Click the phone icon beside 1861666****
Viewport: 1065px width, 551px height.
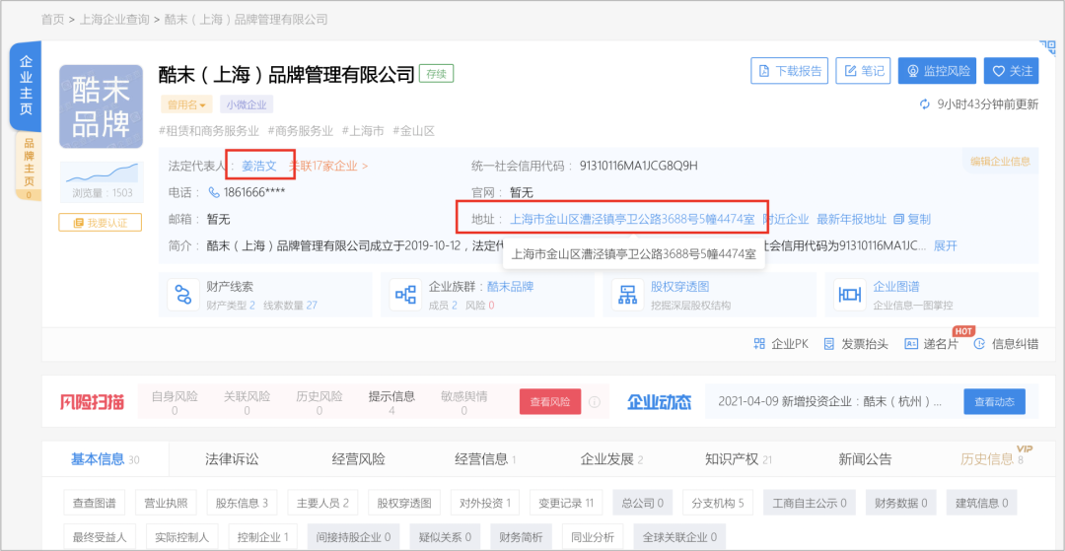click(x=215, y=192)
